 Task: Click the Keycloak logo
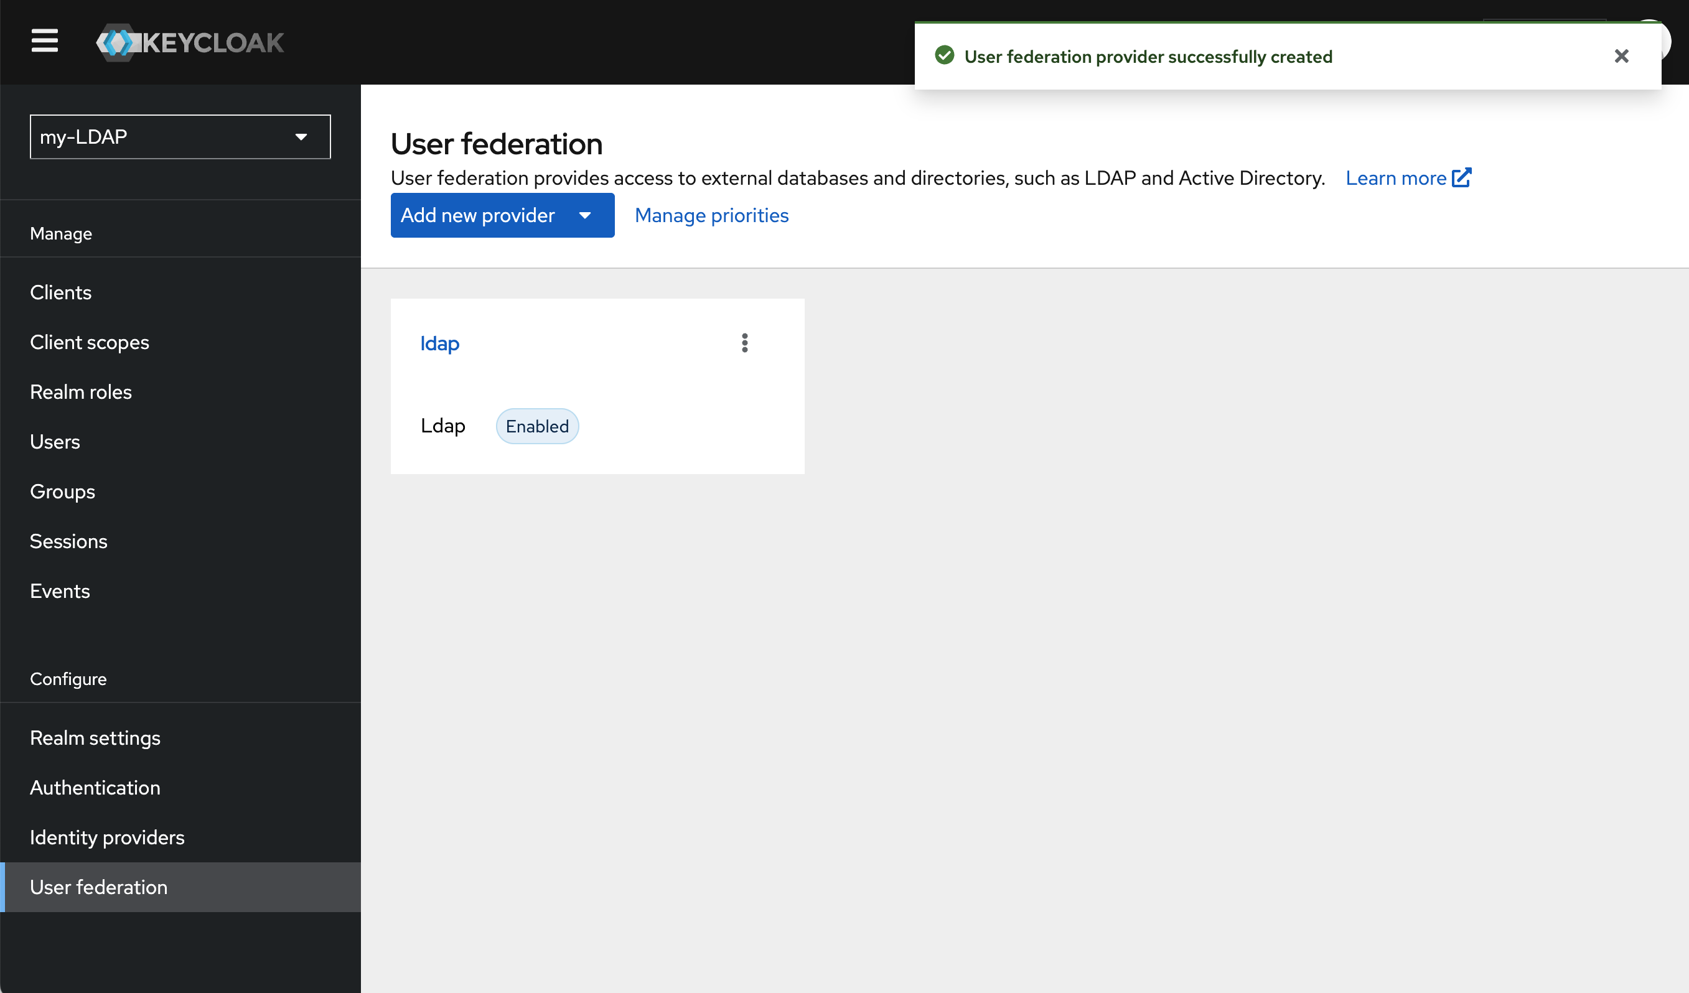(x=190, y=43)
